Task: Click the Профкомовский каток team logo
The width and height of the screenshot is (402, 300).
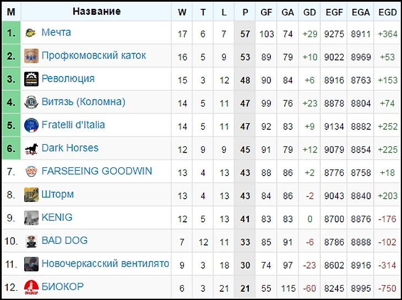Action: click(x=31, y=56)
